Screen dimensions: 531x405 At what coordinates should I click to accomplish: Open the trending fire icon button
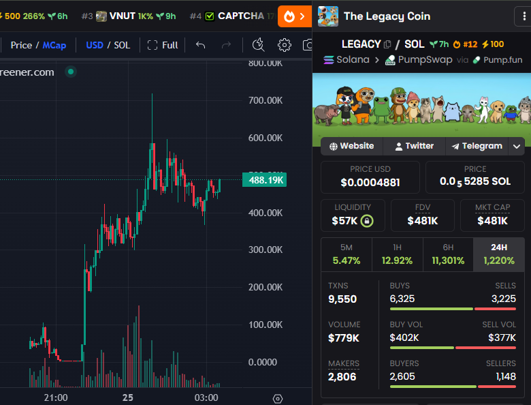[294, 16]
